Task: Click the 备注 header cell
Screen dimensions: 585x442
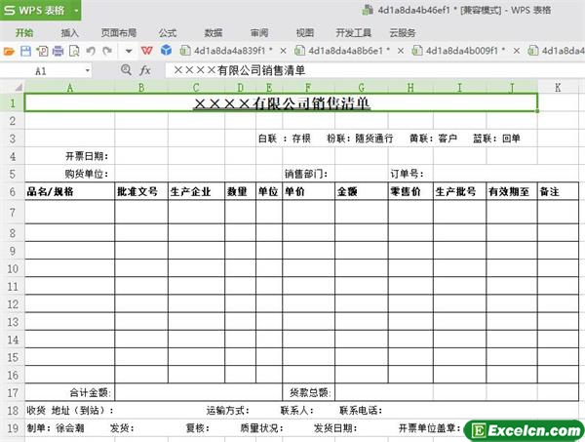Action: (x=558, y=191)
